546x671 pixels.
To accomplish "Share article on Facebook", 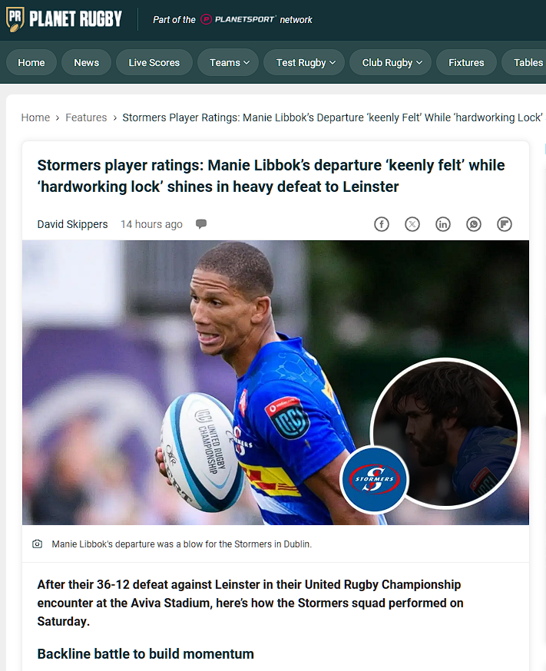I will click(x=381, y=224).
